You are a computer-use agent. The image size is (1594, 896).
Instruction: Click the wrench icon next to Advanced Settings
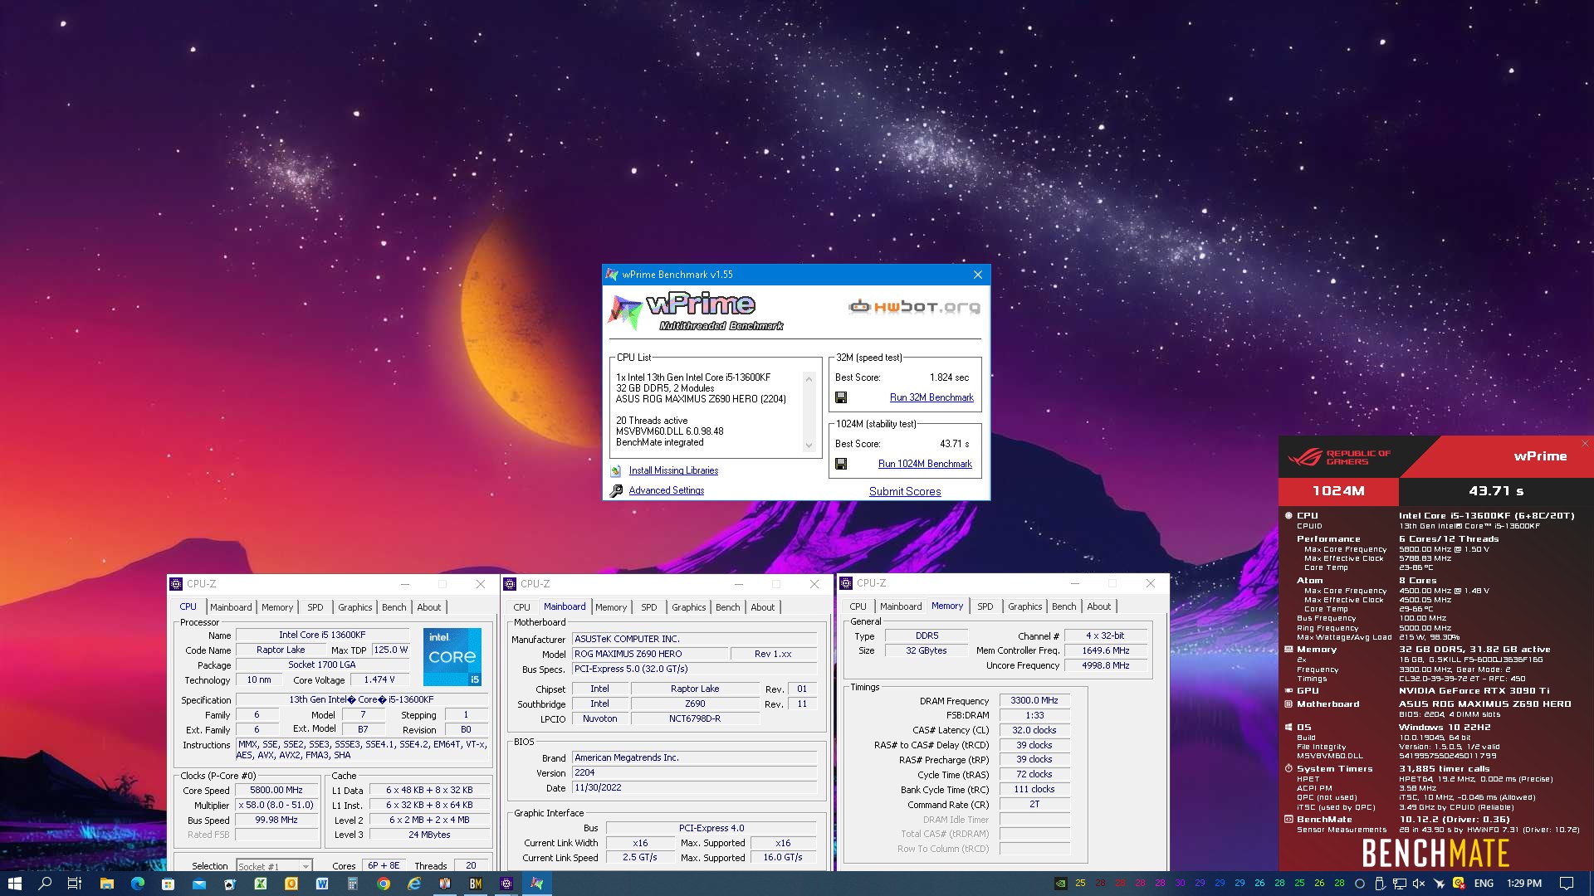[x=616, y=490]
